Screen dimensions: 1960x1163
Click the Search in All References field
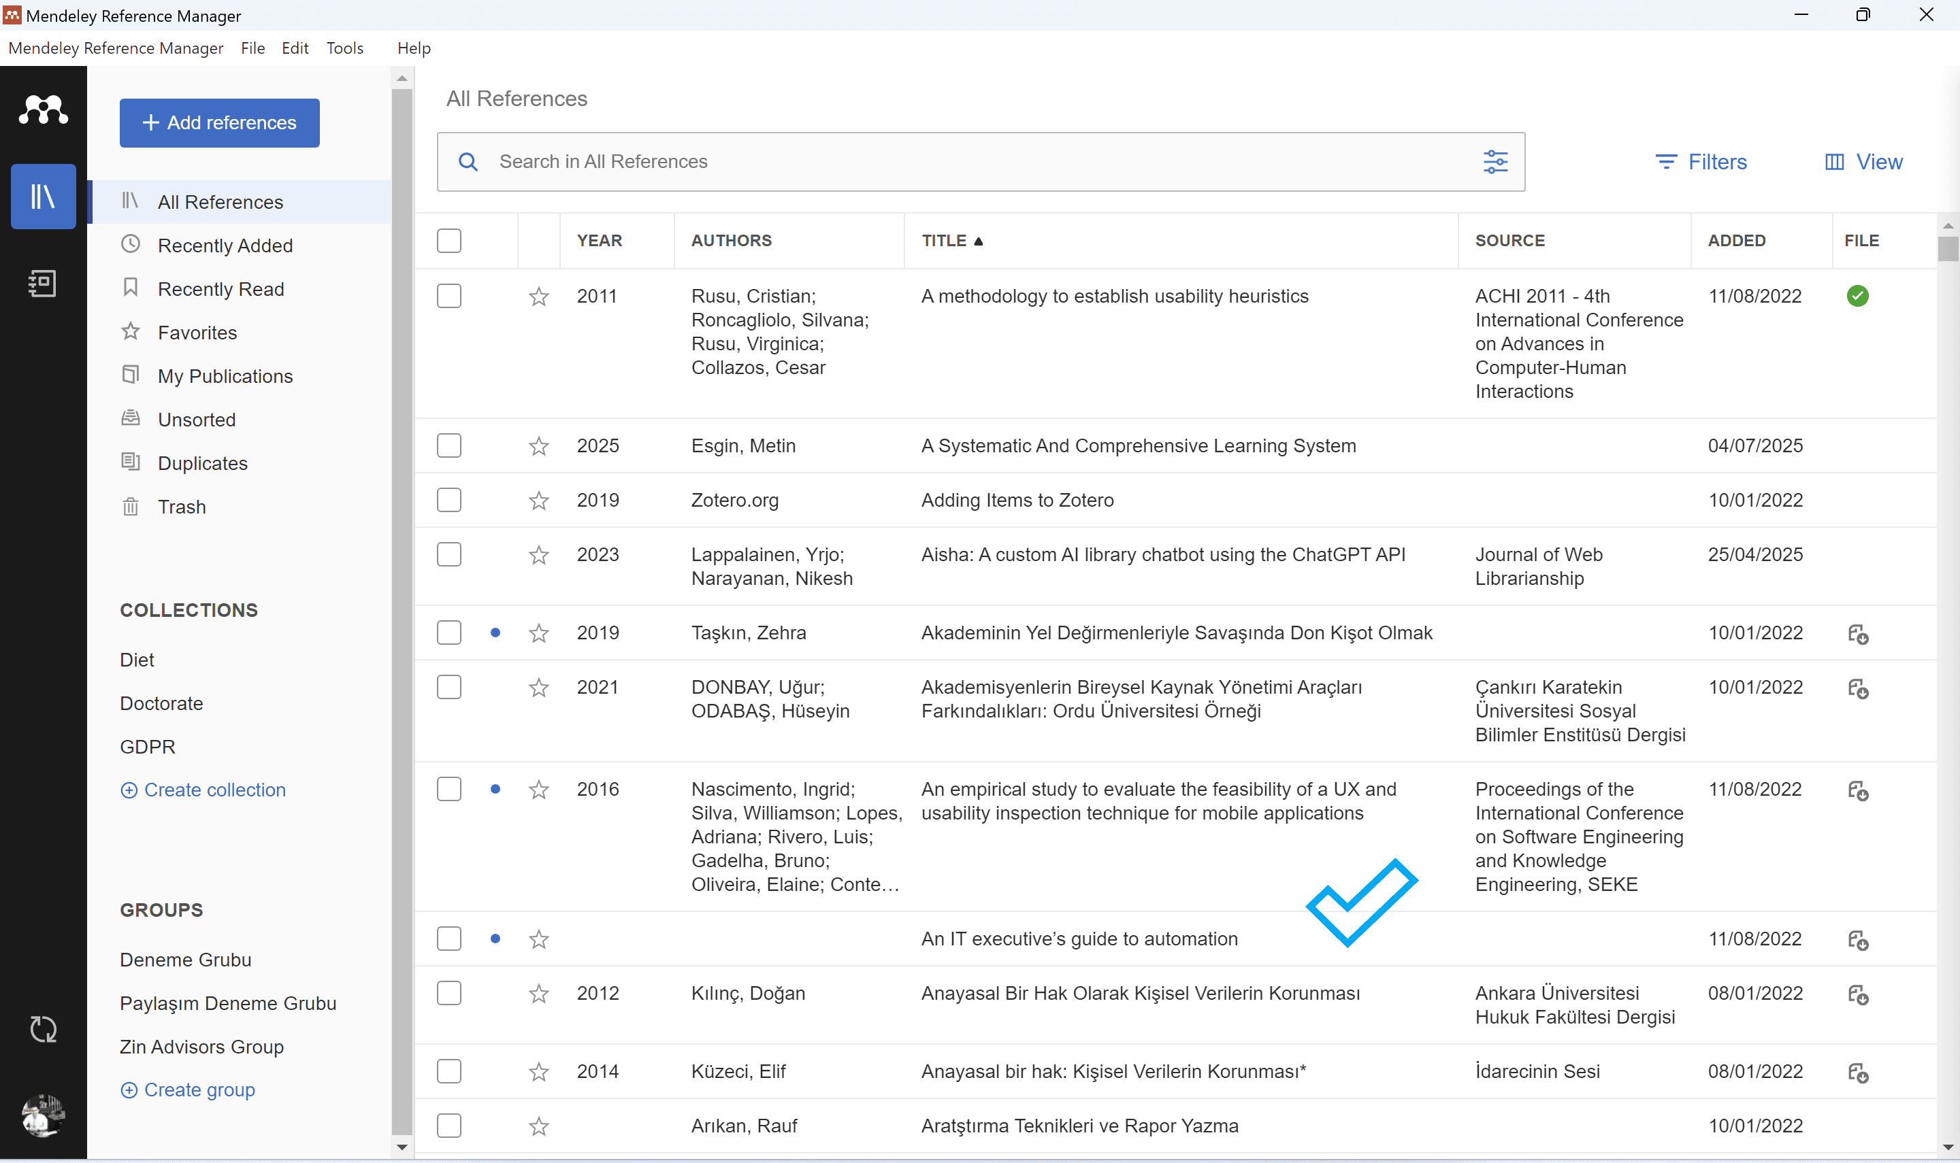pos(980,161)
